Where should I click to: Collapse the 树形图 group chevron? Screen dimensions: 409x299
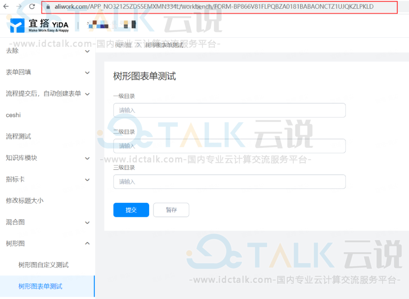click(x=87, y=244)
